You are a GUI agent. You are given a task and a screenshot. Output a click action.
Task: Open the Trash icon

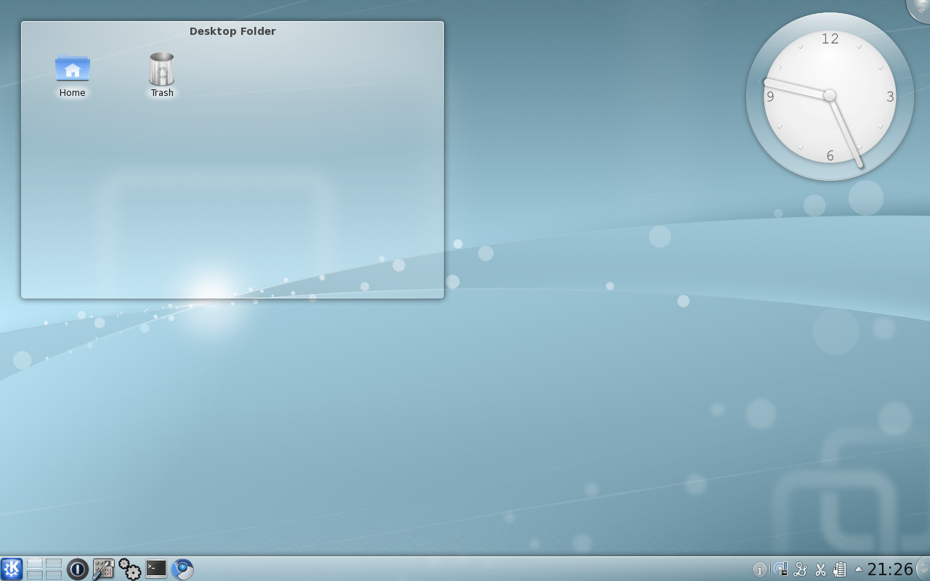(161, 70)
